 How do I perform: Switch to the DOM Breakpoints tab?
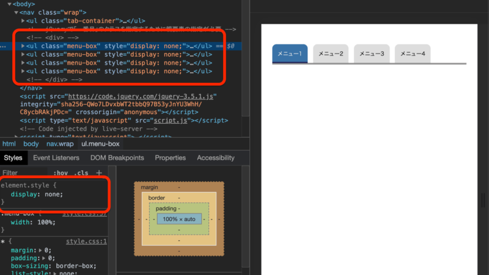(117, 158)
